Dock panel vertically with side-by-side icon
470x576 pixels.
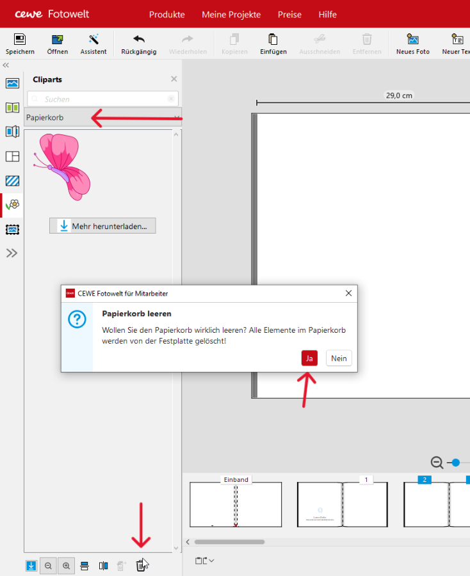click(103, 566)
